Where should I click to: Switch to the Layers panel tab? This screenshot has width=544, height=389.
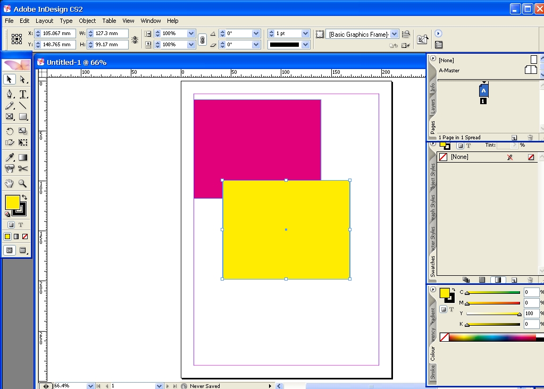point(433,106)
